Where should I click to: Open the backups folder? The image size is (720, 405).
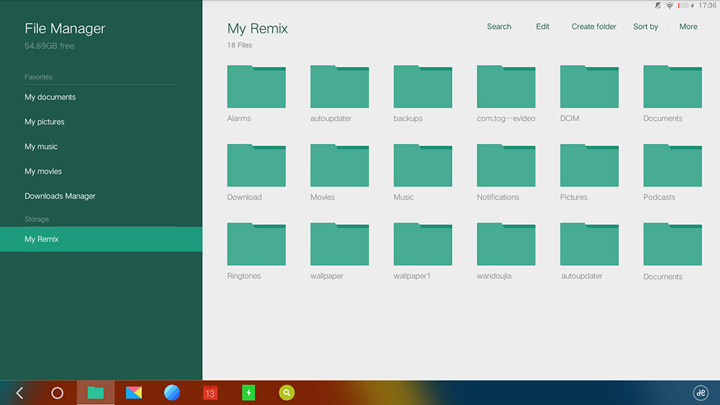point(423,87)
